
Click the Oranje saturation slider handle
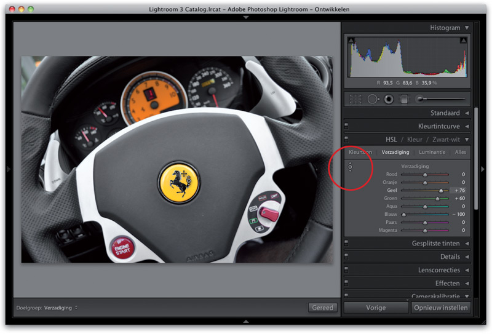[425, 183]
